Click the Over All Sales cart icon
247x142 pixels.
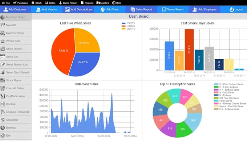click(3, 88)
